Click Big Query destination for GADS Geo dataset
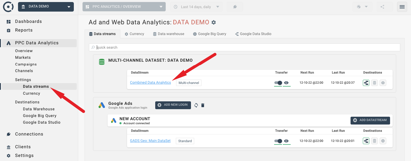 383,141
